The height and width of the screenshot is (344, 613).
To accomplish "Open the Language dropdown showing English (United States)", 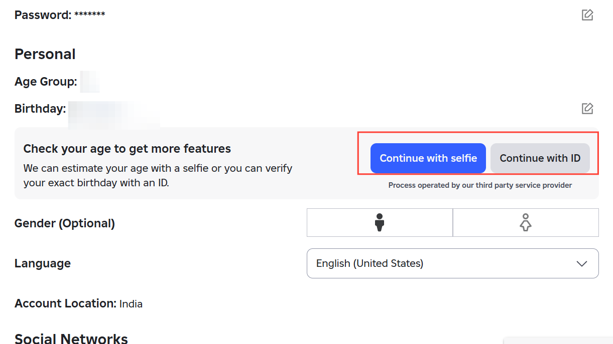I will tap(452, 263).
